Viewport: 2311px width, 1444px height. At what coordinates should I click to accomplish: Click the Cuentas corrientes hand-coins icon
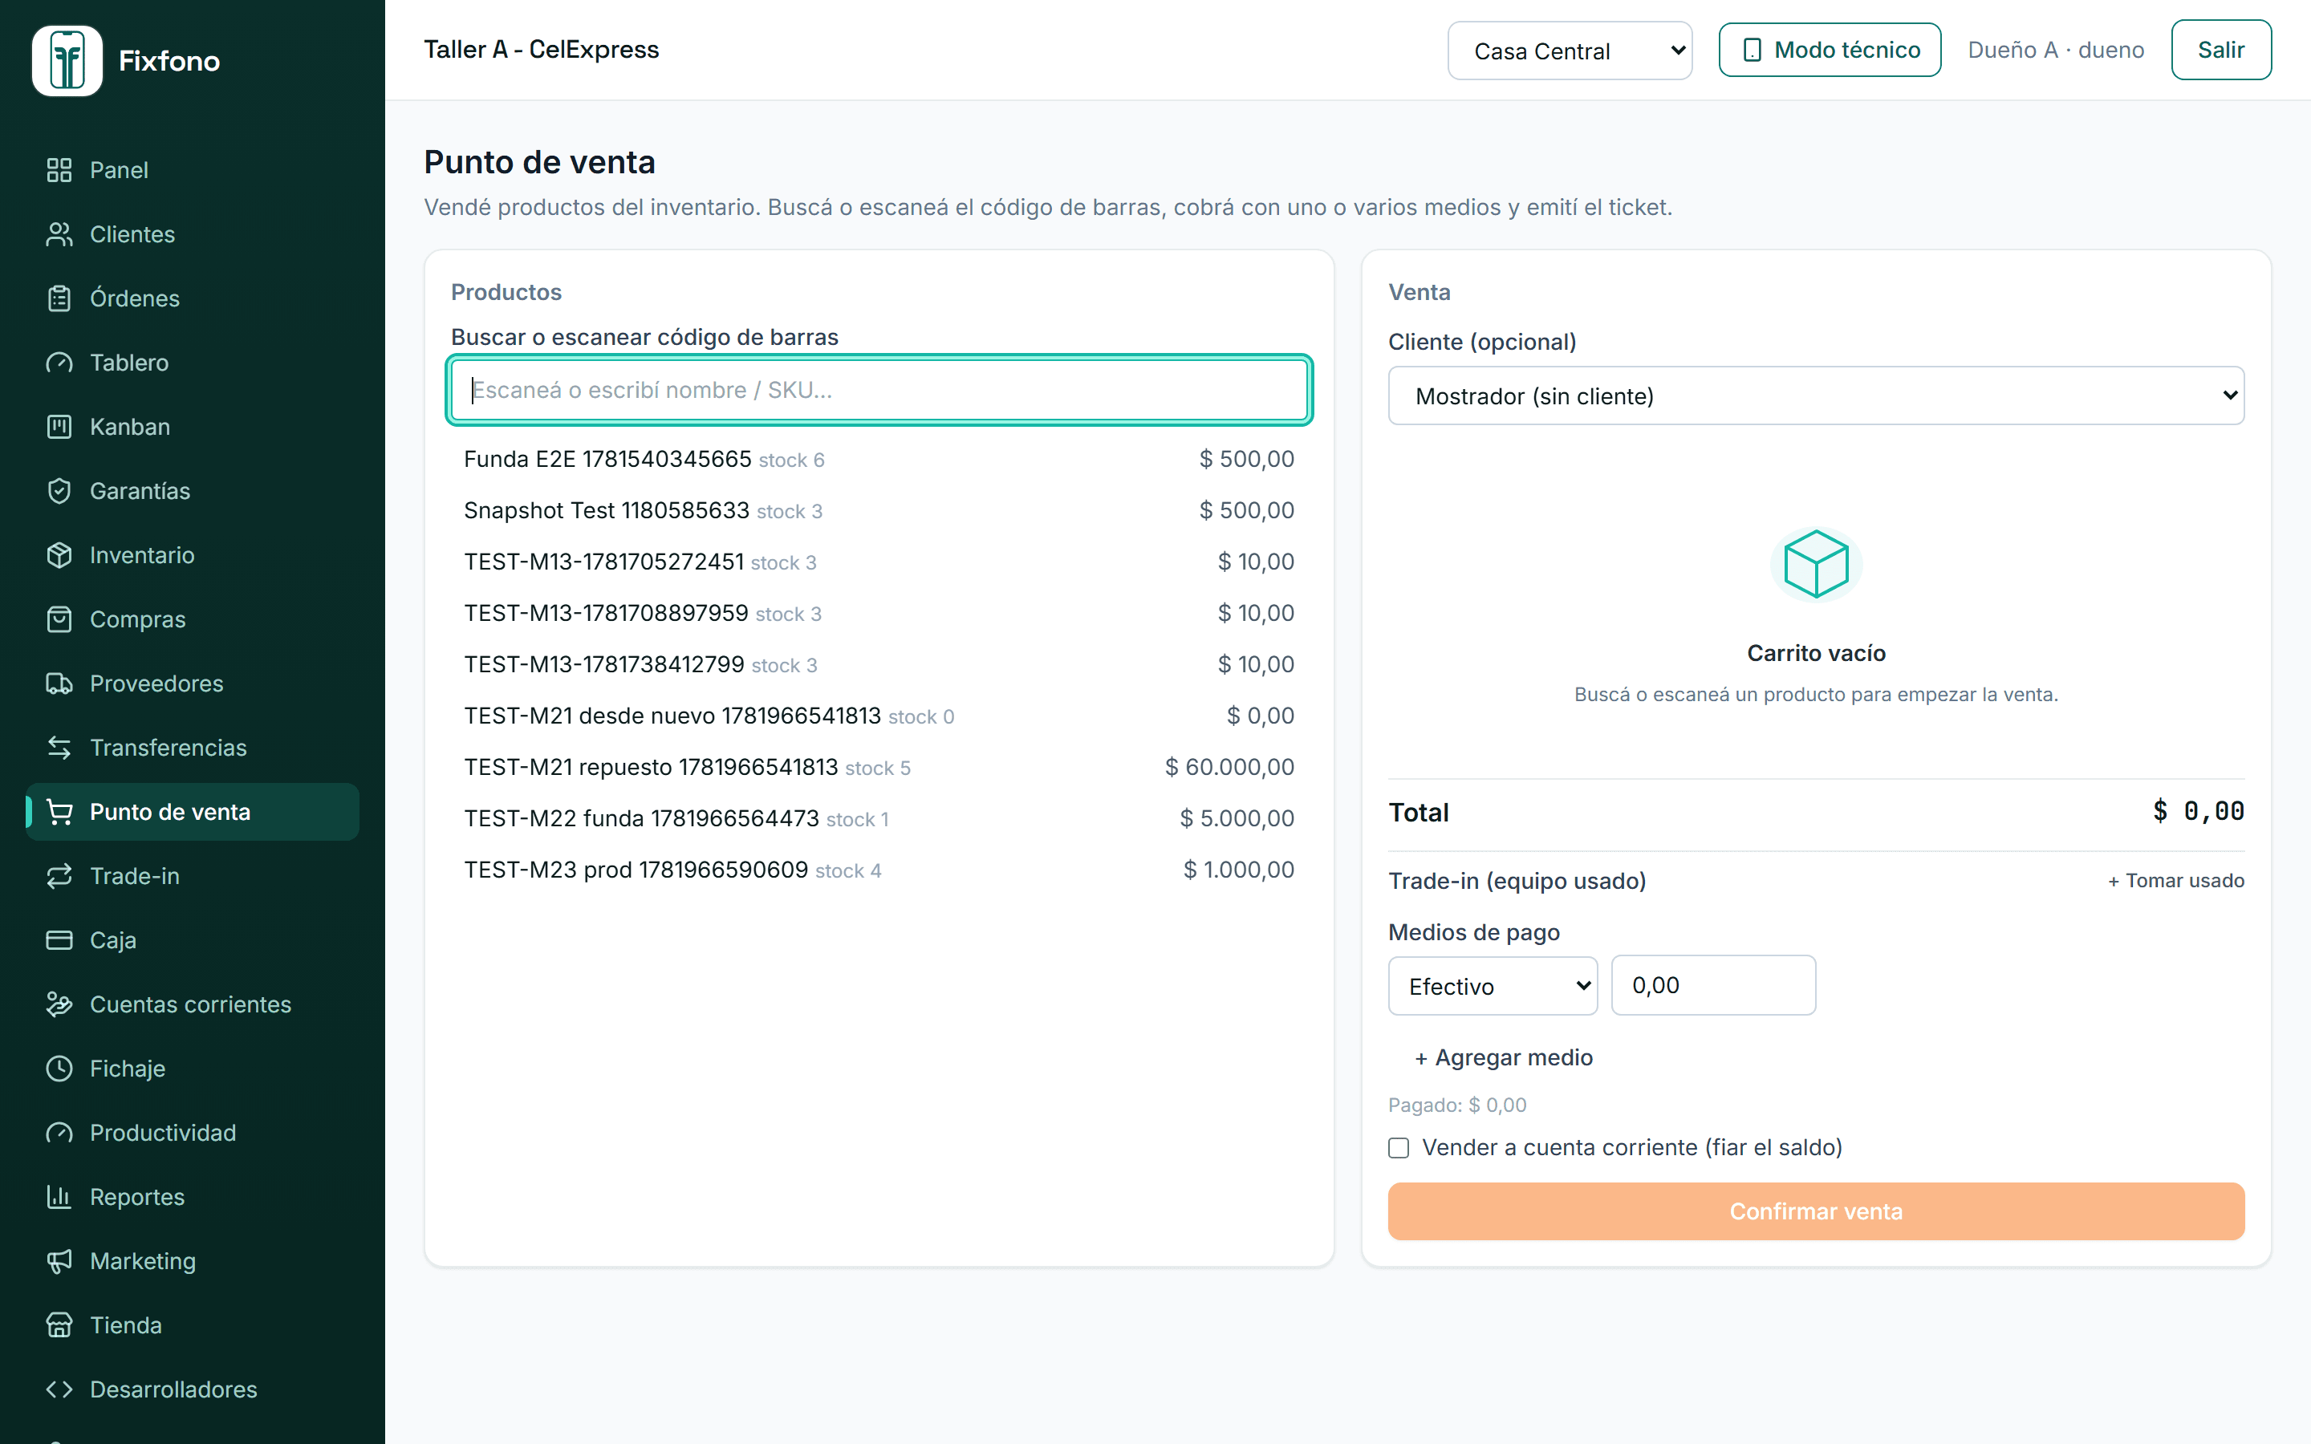pos(59,1004)
